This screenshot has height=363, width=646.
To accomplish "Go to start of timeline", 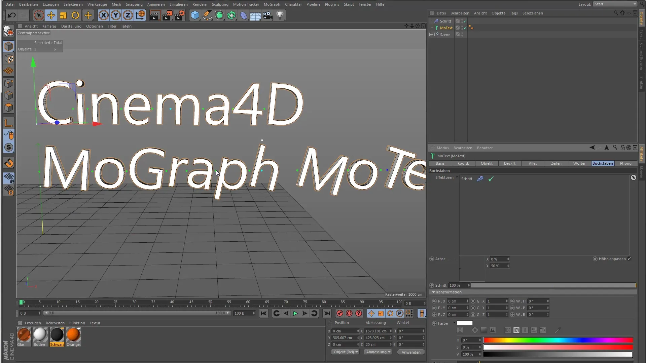I will pos(264,313).
